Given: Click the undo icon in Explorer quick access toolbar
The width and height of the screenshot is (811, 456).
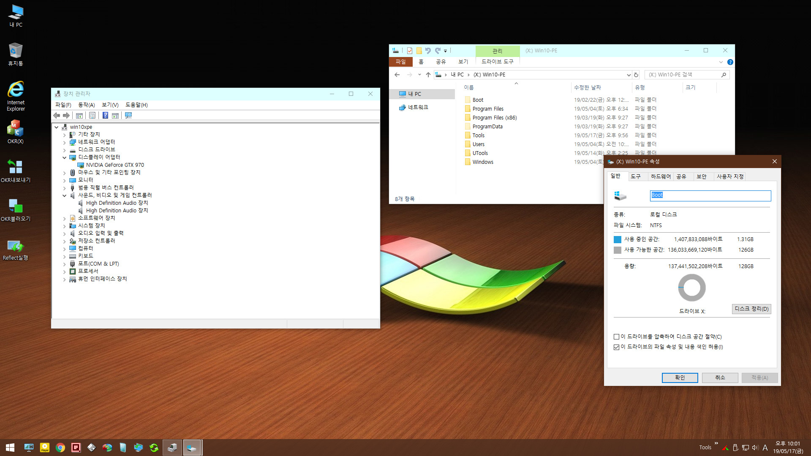Looking at the screenshot, I should [428, 51].
